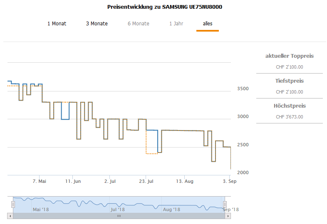Click the right navigator range handle
Image resolution: width=327 pixels, height=224 pixels.
coord(225,204)
